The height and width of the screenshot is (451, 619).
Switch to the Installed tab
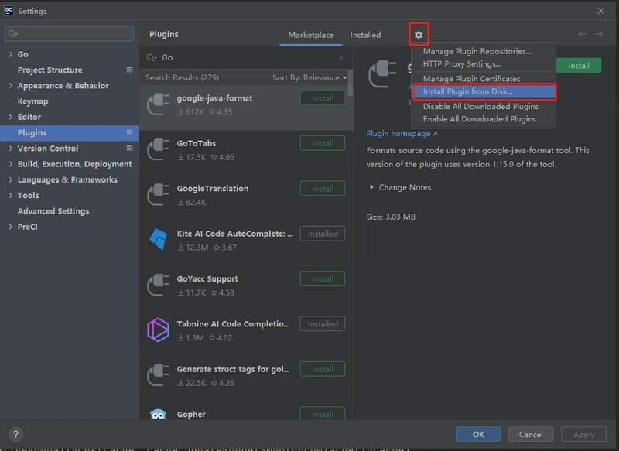365,35
